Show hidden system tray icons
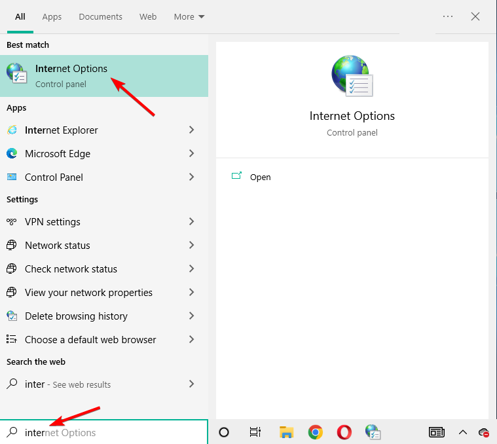497x444 pixels. 463,432
